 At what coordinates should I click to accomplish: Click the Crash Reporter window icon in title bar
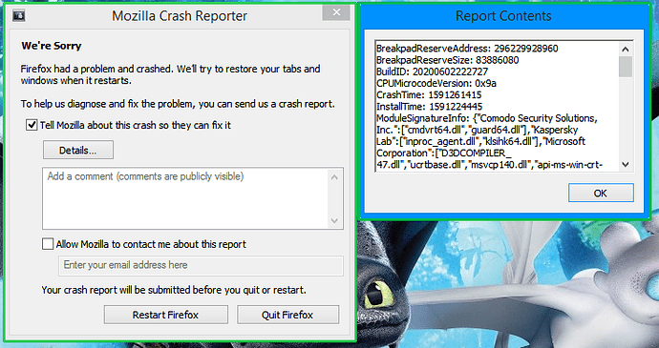click(18, 16)
